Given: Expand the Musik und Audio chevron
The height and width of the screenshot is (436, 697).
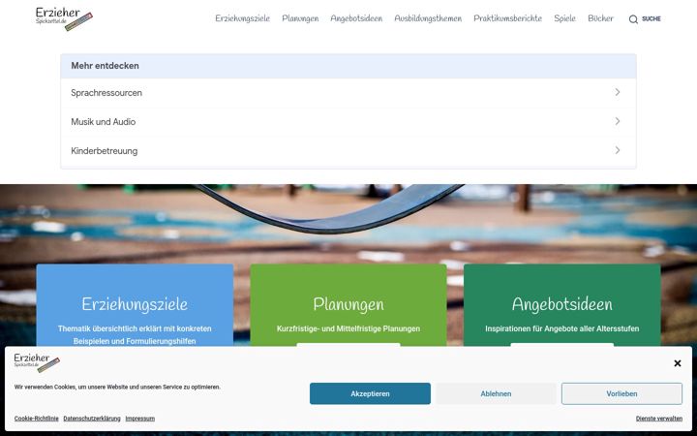Looking at the screenshot, I should point(618,121).
